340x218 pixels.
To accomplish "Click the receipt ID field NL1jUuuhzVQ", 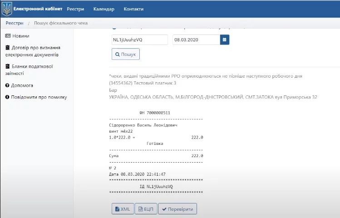I will coord(140,40).
